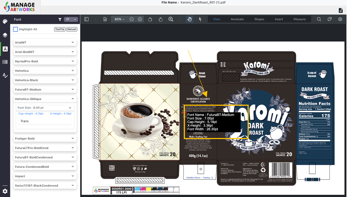Expand the Helvetica font entry

coord(45,71)
